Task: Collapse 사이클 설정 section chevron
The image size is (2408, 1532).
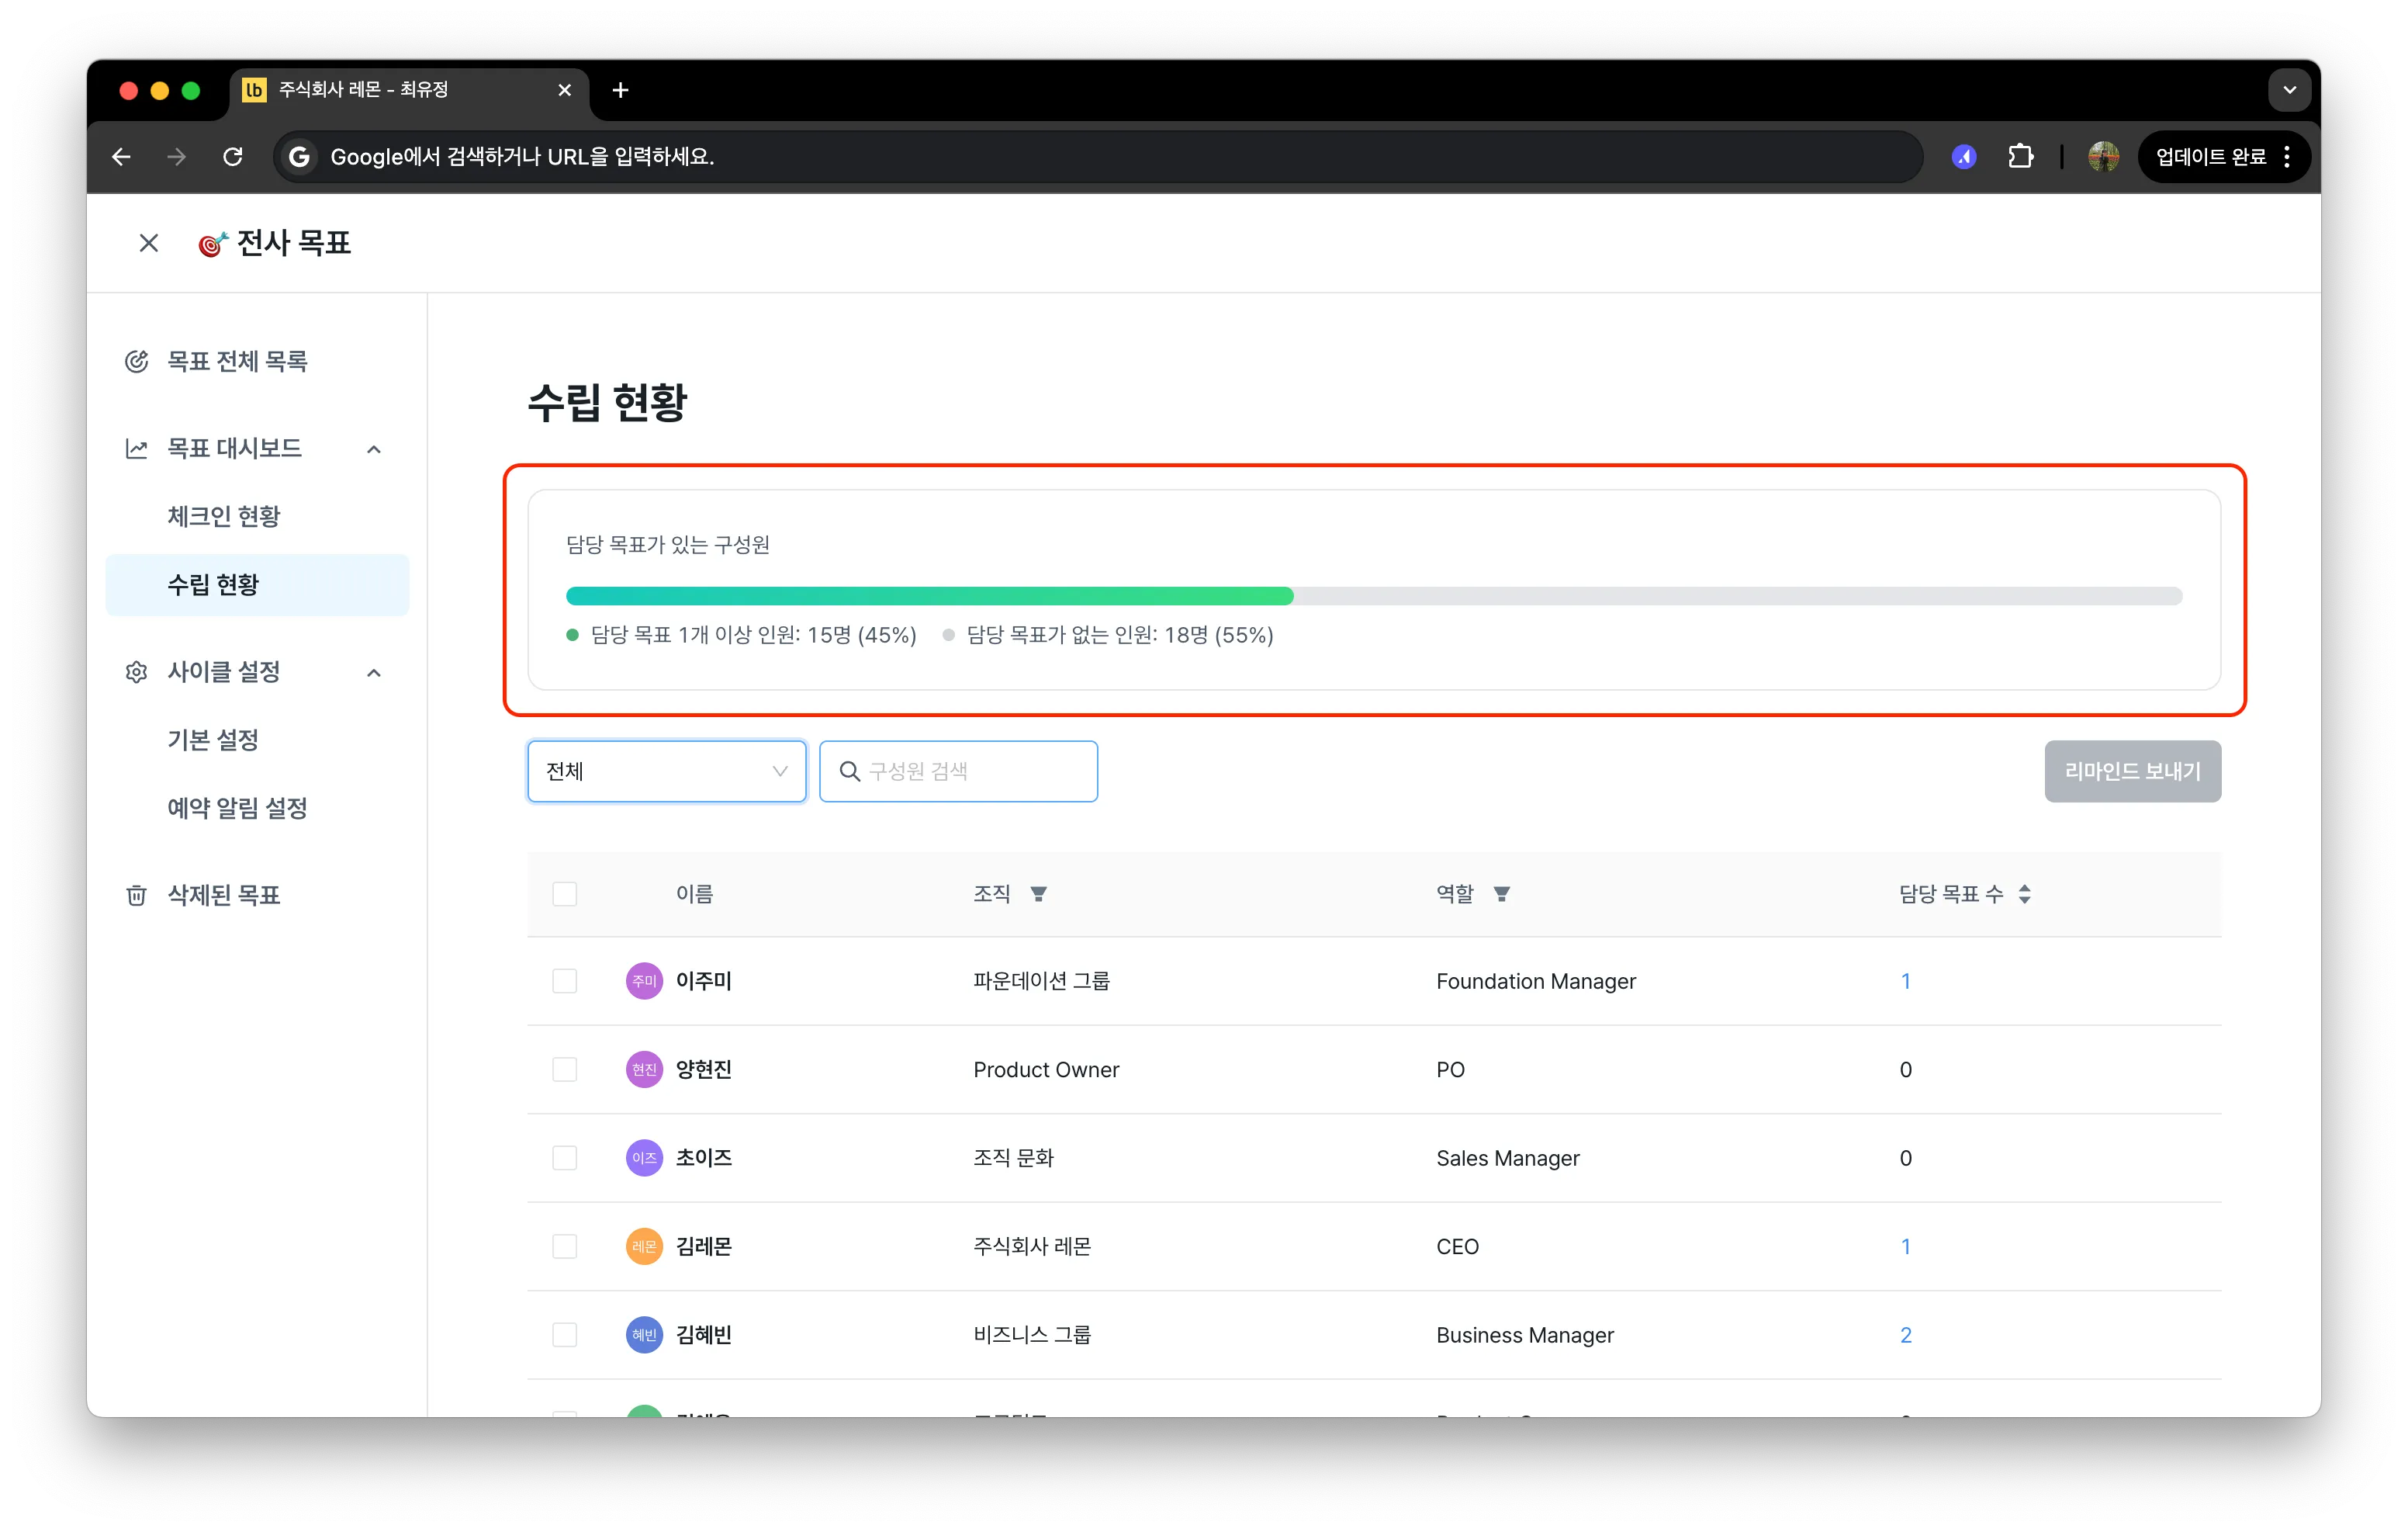Action: [374, 672]
